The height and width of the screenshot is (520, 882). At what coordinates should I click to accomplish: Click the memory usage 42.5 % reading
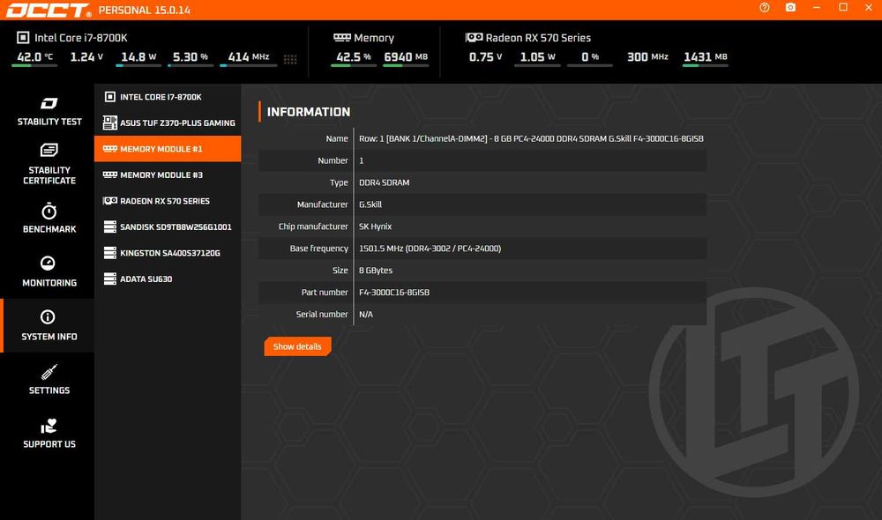[354, 56]
